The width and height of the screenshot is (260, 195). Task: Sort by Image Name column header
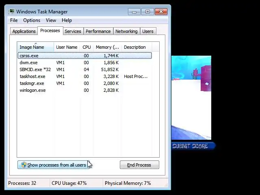(36, 47)
